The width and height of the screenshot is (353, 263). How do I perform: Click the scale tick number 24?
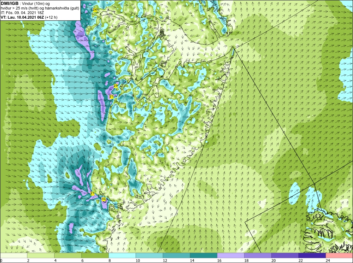[x=328, y=261]
